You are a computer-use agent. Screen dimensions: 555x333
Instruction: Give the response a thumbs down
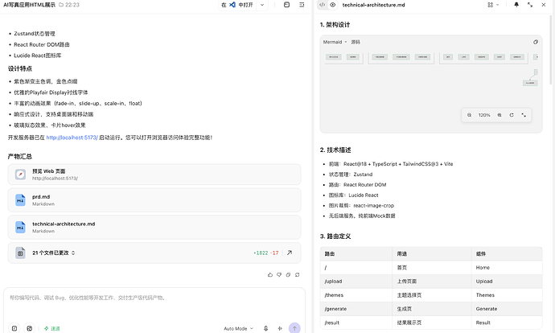pos(279,274)
